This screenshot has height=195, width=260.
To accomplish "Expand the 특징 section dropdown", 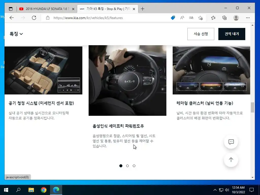I will pos(16,34).
